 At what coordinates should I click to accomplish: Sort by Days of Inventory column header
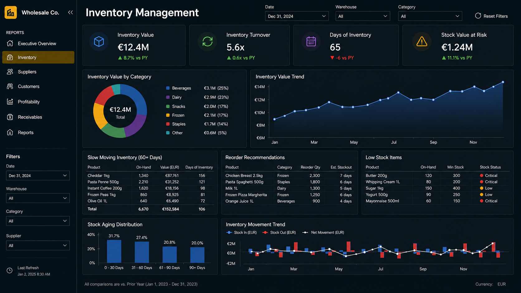click(199, 167)
